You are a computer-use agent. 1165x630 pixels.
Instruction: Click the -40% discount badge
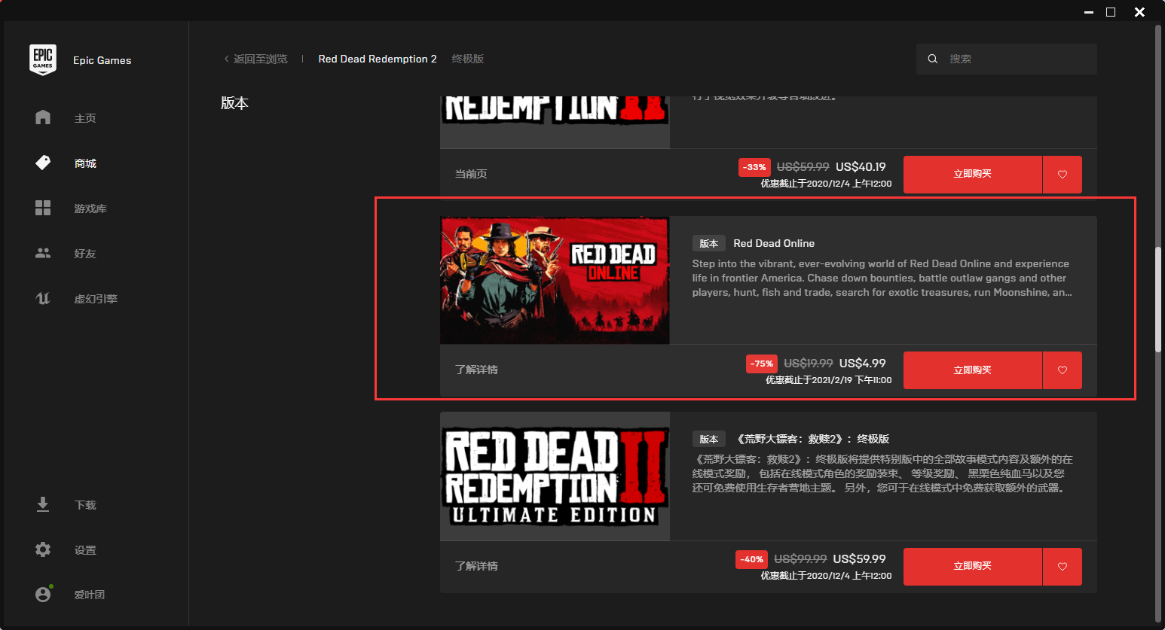click(x=751, y=559)
